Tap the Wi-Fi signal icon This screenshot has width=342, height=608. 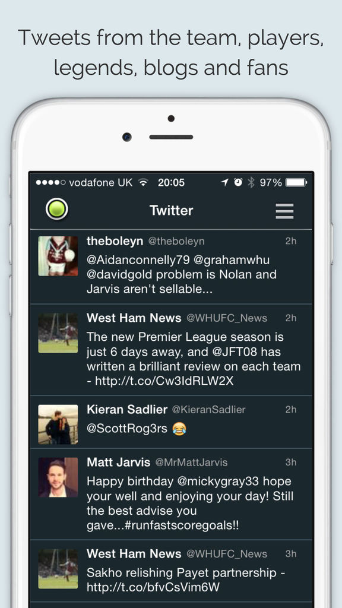click(144, 182)
